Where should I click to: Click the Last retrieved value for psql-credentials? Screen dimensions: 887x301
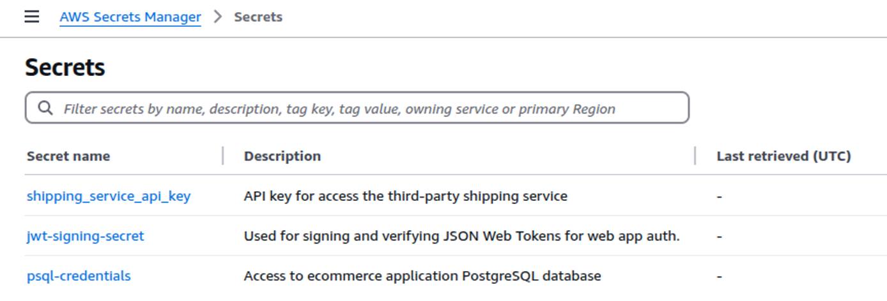(x=720, y=277)
